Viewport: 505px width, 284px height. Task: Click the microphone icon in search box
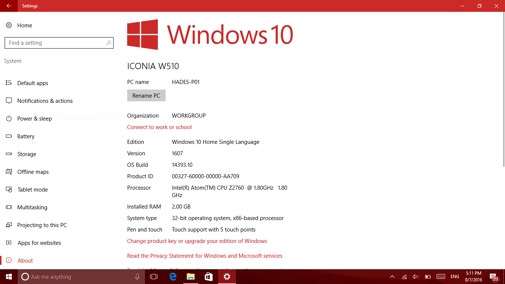(x=137, y=277)
